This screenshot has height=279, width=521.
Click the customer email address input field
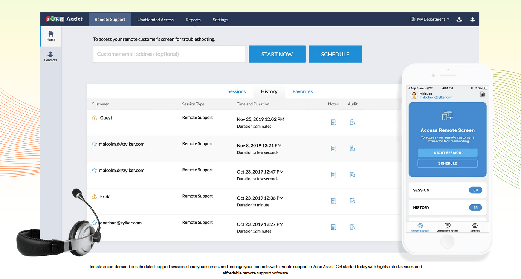click(169, 54)
